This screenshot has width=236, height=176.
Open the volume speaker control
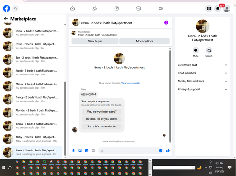tap(211, 173)
